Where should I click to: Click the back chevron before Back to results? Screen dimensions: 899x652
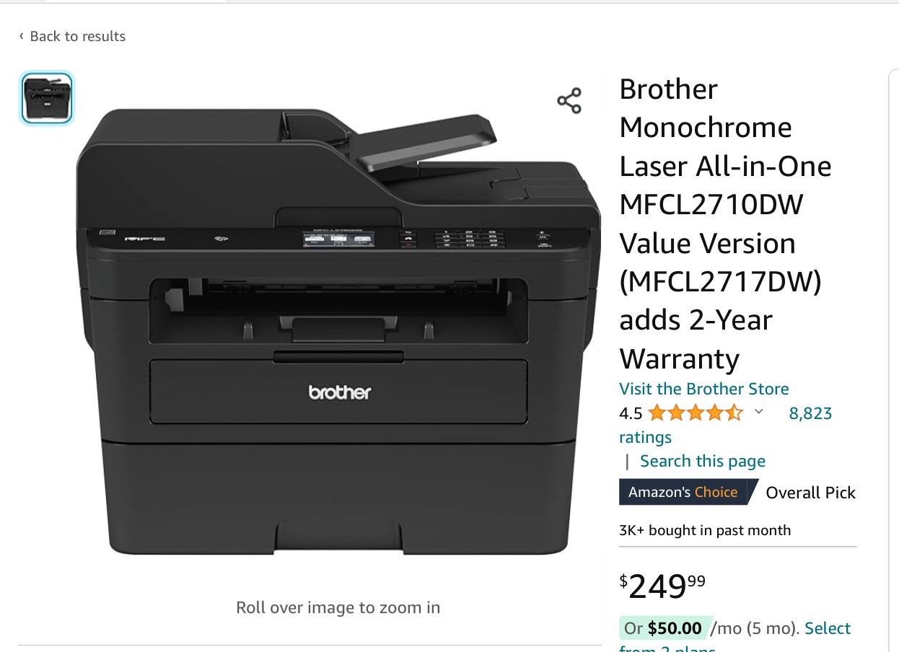pyautogui.click(x=22, y=36)
